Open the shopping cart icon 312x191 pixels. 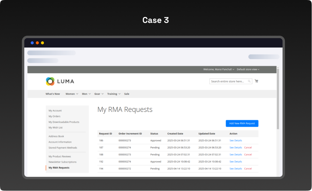click(x=256, y=81)
